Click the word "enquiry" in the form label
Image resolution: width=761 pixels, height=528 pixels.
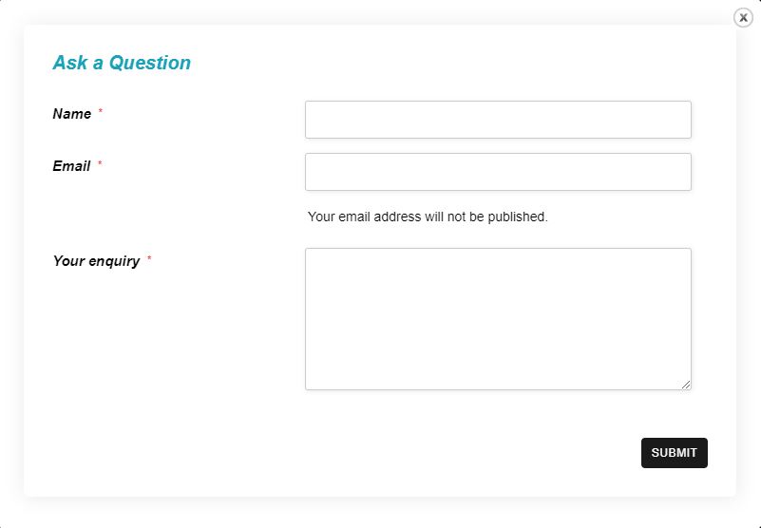(x=114, y=261)
